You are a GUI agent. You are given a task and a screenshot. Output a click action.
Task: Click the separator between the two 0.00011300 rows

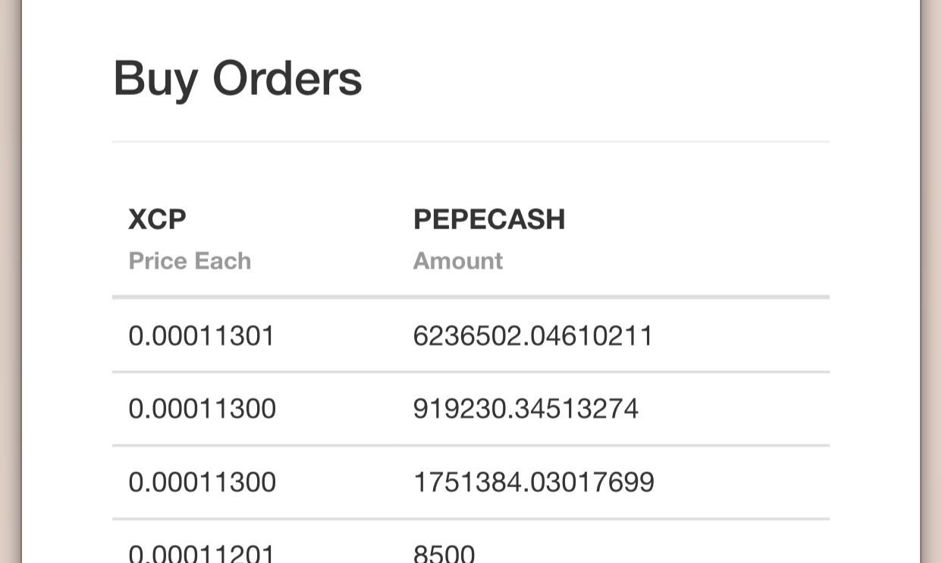coord(471,445)
